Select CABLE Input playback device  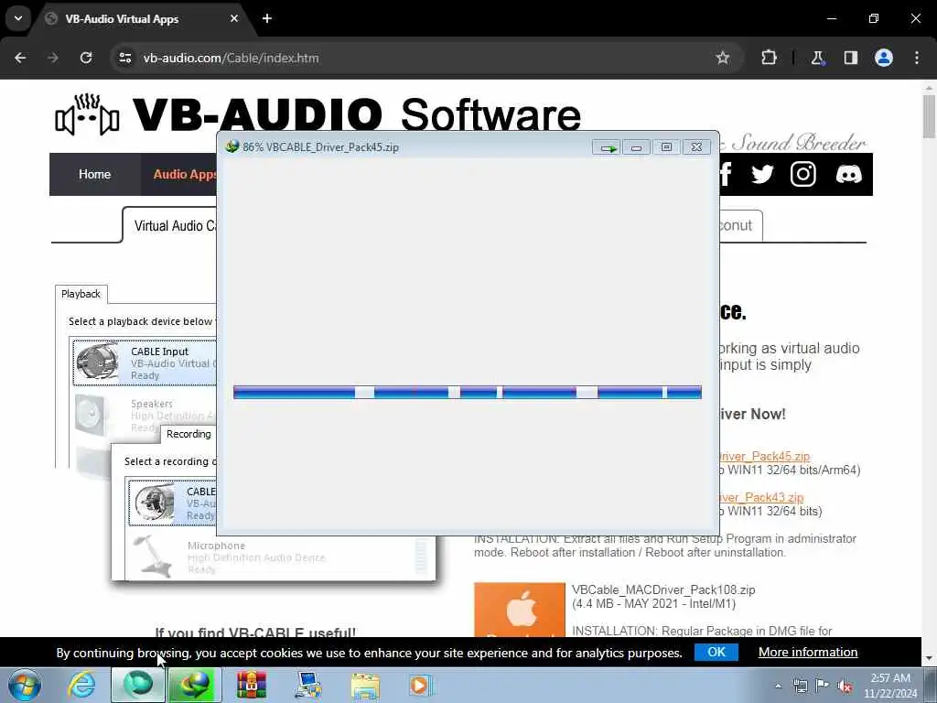coord(145,362)
